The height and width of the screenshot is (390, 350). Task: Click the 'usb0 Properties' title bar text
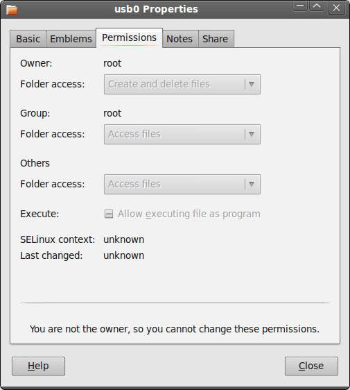(x=156, y=9)
